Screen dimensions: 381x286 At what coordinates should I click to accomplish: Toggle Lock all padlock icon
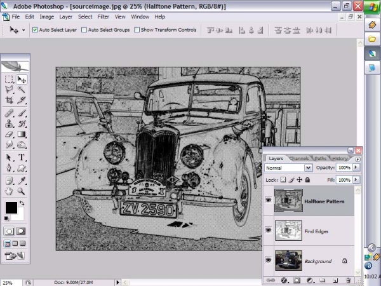307,180
